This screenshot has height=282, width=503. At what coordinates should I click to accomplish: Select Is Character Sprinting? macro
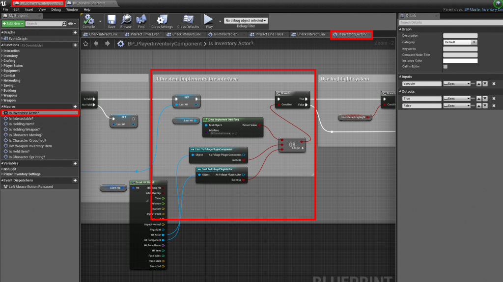27,157
